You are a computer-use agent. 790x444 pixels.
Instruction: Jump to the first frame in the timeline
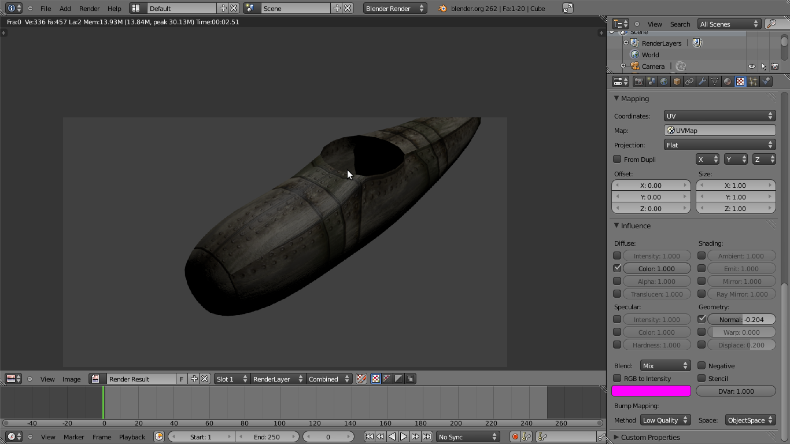pos(369,436)
